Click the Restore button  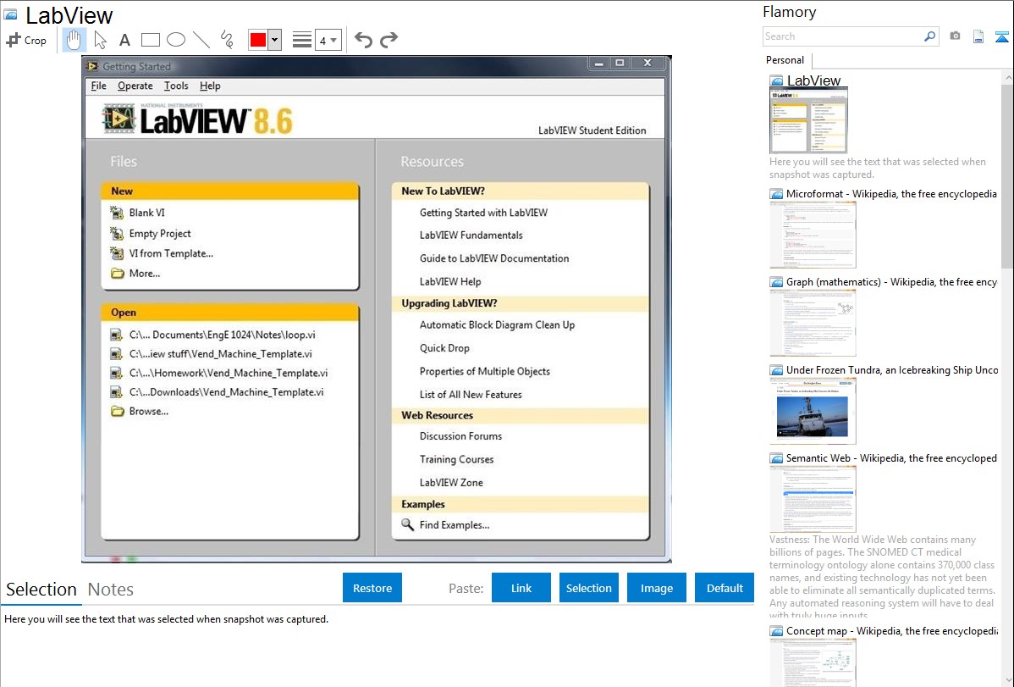pyautogui.click(x=372, y=588)
